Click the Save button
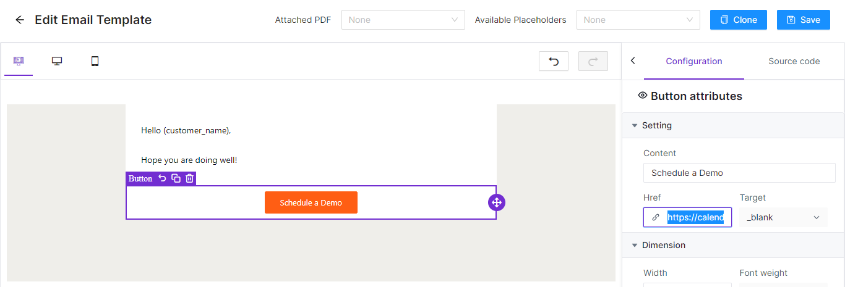This screenshot has width=845, height=287. pos(804,20)
